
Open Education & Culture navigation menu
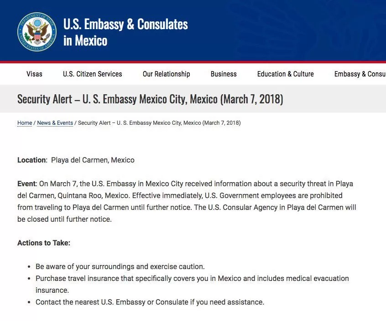tap(285, 74)
